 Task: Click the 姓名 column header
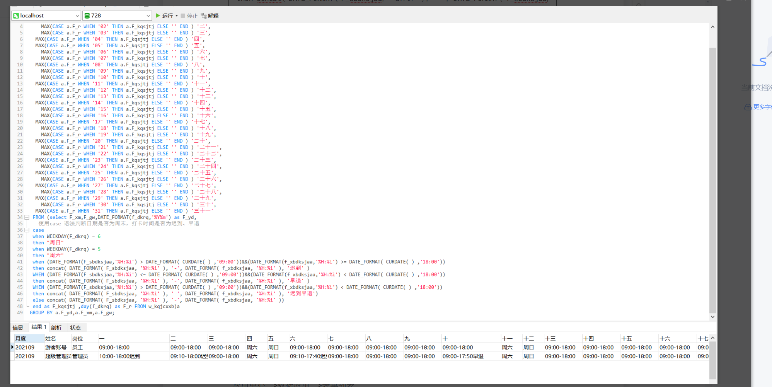[51, 338]
